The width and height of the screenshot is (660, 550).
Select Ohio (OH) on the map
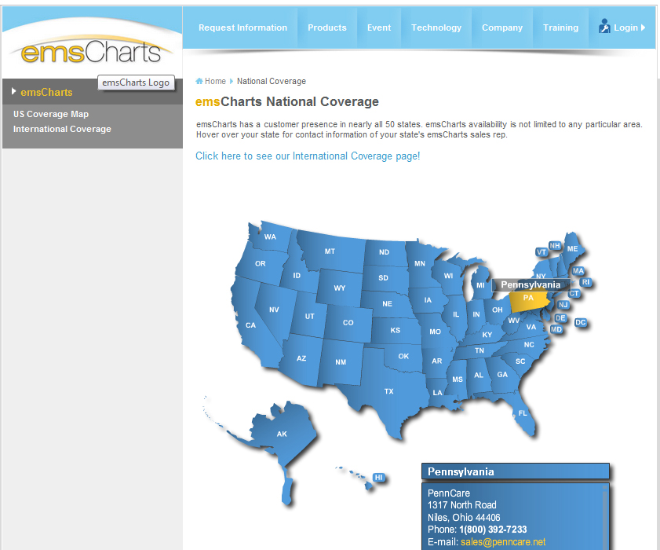pos(497,310)
